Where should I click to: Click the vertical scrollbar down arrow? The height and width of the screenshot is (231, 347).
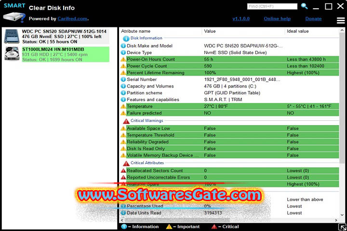[342, 215]
